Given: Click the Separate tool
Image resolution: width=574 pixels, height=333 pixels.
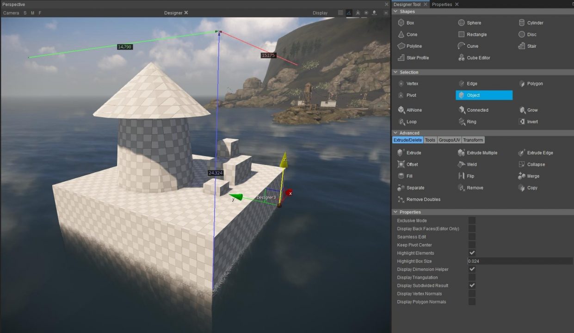Looking at the screenshot, I should pyautogui.click(x=411, y=188).
